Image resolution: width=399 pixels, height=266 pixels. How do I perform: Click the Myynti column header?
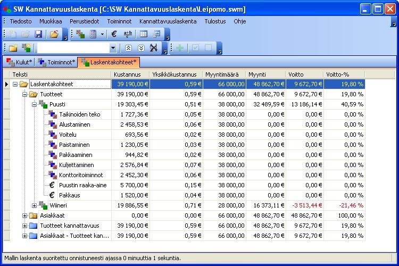pyautogui.click(x=265, y=74)
